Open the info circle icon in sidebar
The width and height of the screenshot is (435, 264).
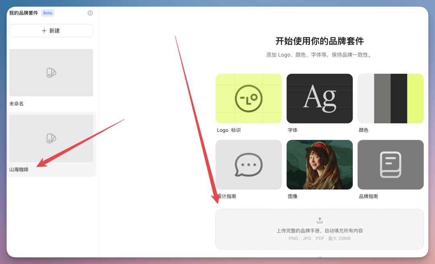[90, 12]
